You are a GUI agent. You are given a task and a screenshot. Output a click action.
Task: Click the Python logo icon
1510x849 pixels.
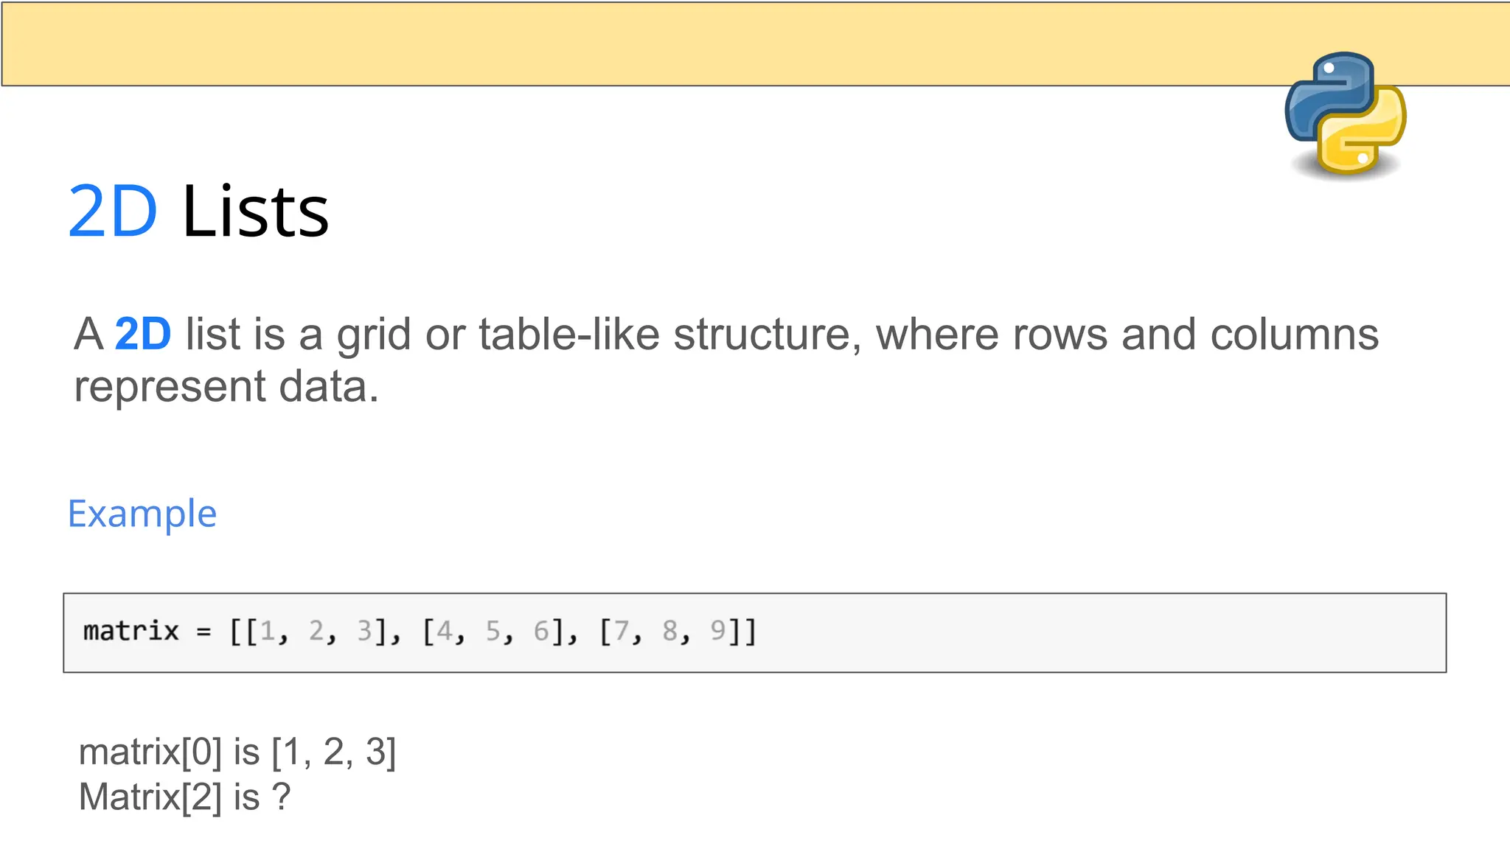(1345, 114)
